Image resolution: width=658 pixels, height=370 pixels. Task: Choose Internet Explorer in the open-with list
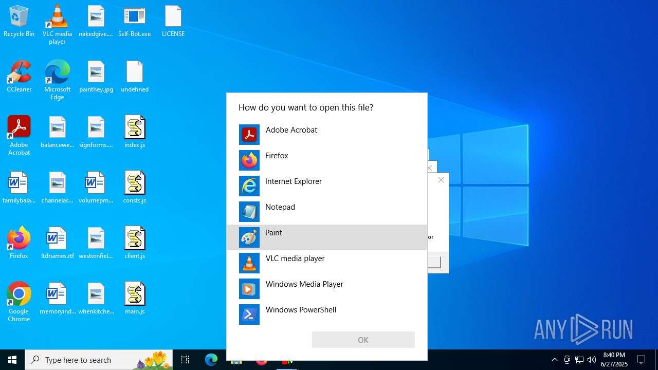(x=326, y=186)
